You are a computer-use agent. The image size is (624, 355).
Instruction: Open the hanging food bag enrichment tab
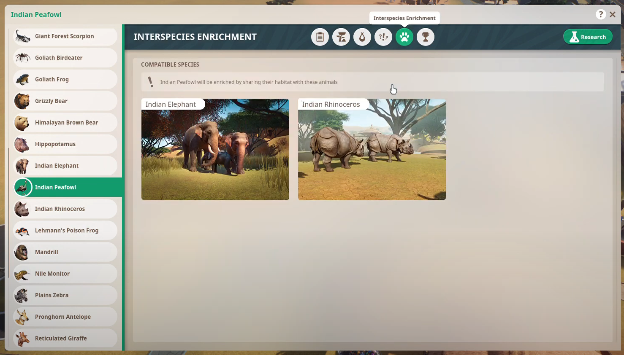pyautogui.click(x=362, y=37)
